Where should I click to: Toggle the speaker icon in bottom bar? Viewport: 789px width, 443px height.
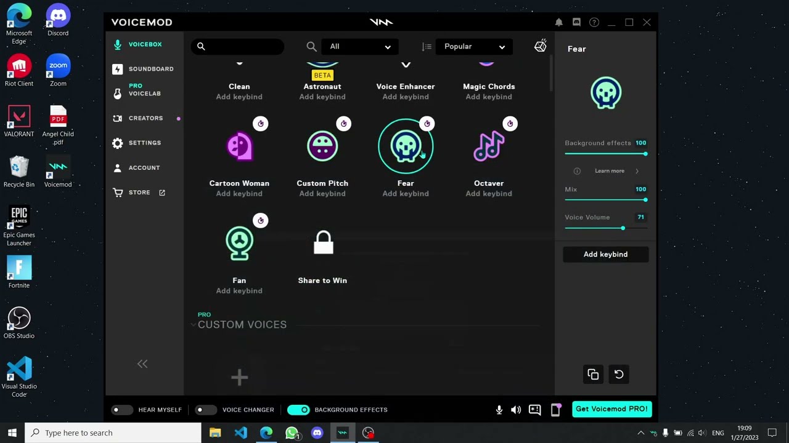coord(516,410)
